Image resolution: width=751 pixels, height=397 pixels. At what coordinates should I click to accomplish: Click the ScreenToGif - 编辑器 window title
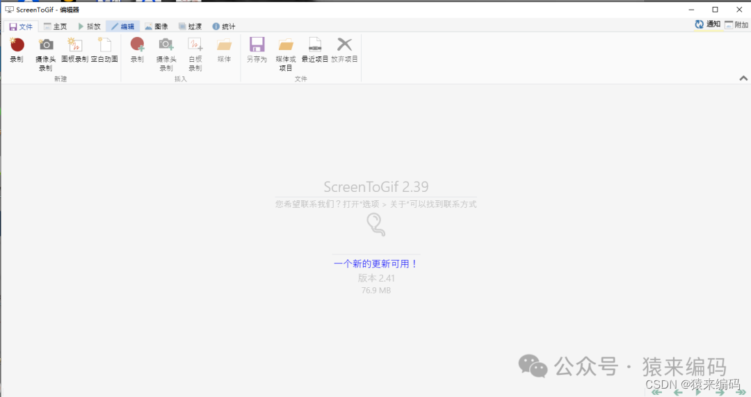point(47,10)
